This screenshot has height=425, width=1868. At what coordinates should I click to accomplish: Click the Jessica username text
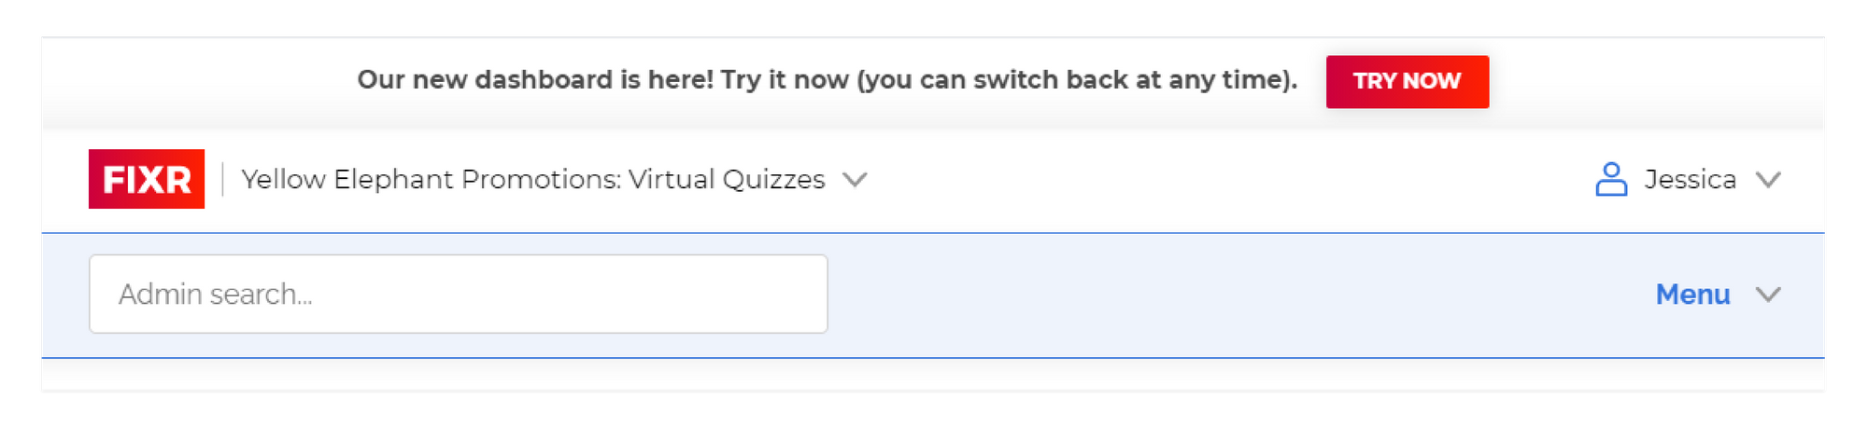pyautogui.click(x=1690, y=179)
